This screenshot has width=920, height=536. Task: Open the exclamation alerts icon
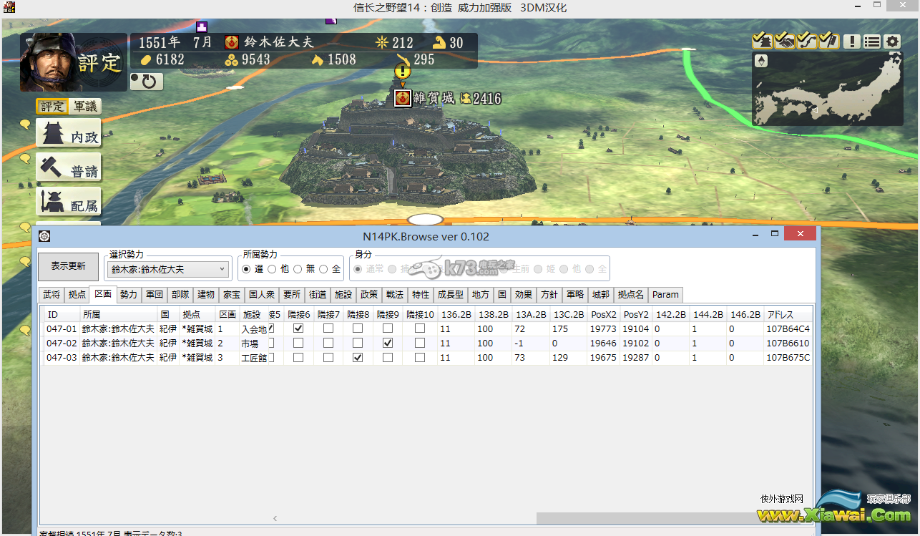(851, 41)
